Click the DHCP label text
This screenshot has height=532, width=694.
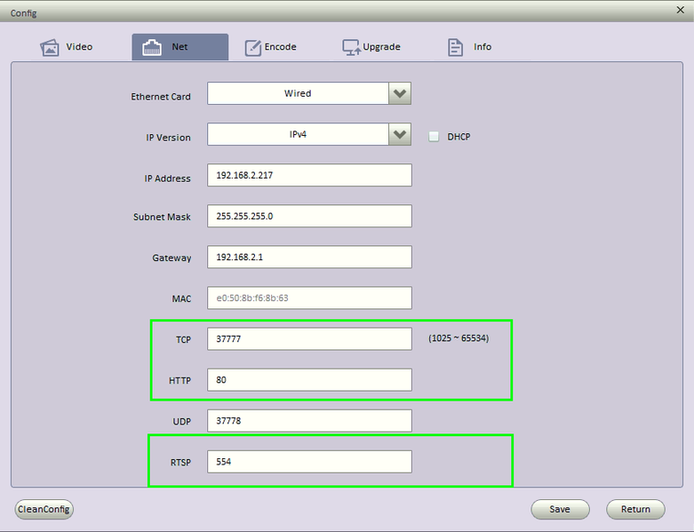[459, 137]
